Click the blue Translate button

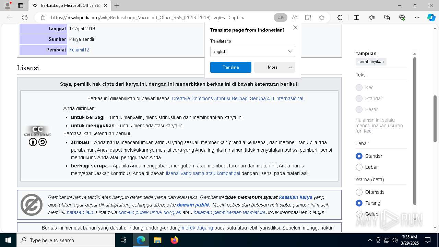pos(230,67)
